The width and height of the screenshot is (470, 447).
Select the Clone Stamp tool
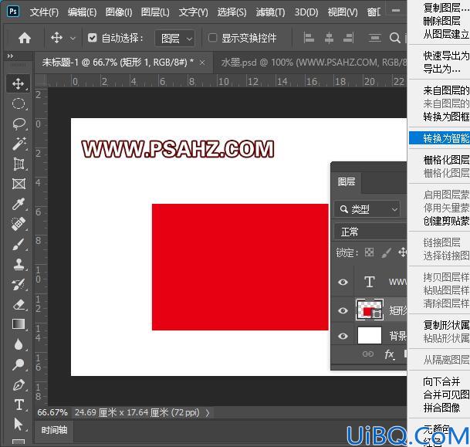pyautogui.click(x=19, y=265)
